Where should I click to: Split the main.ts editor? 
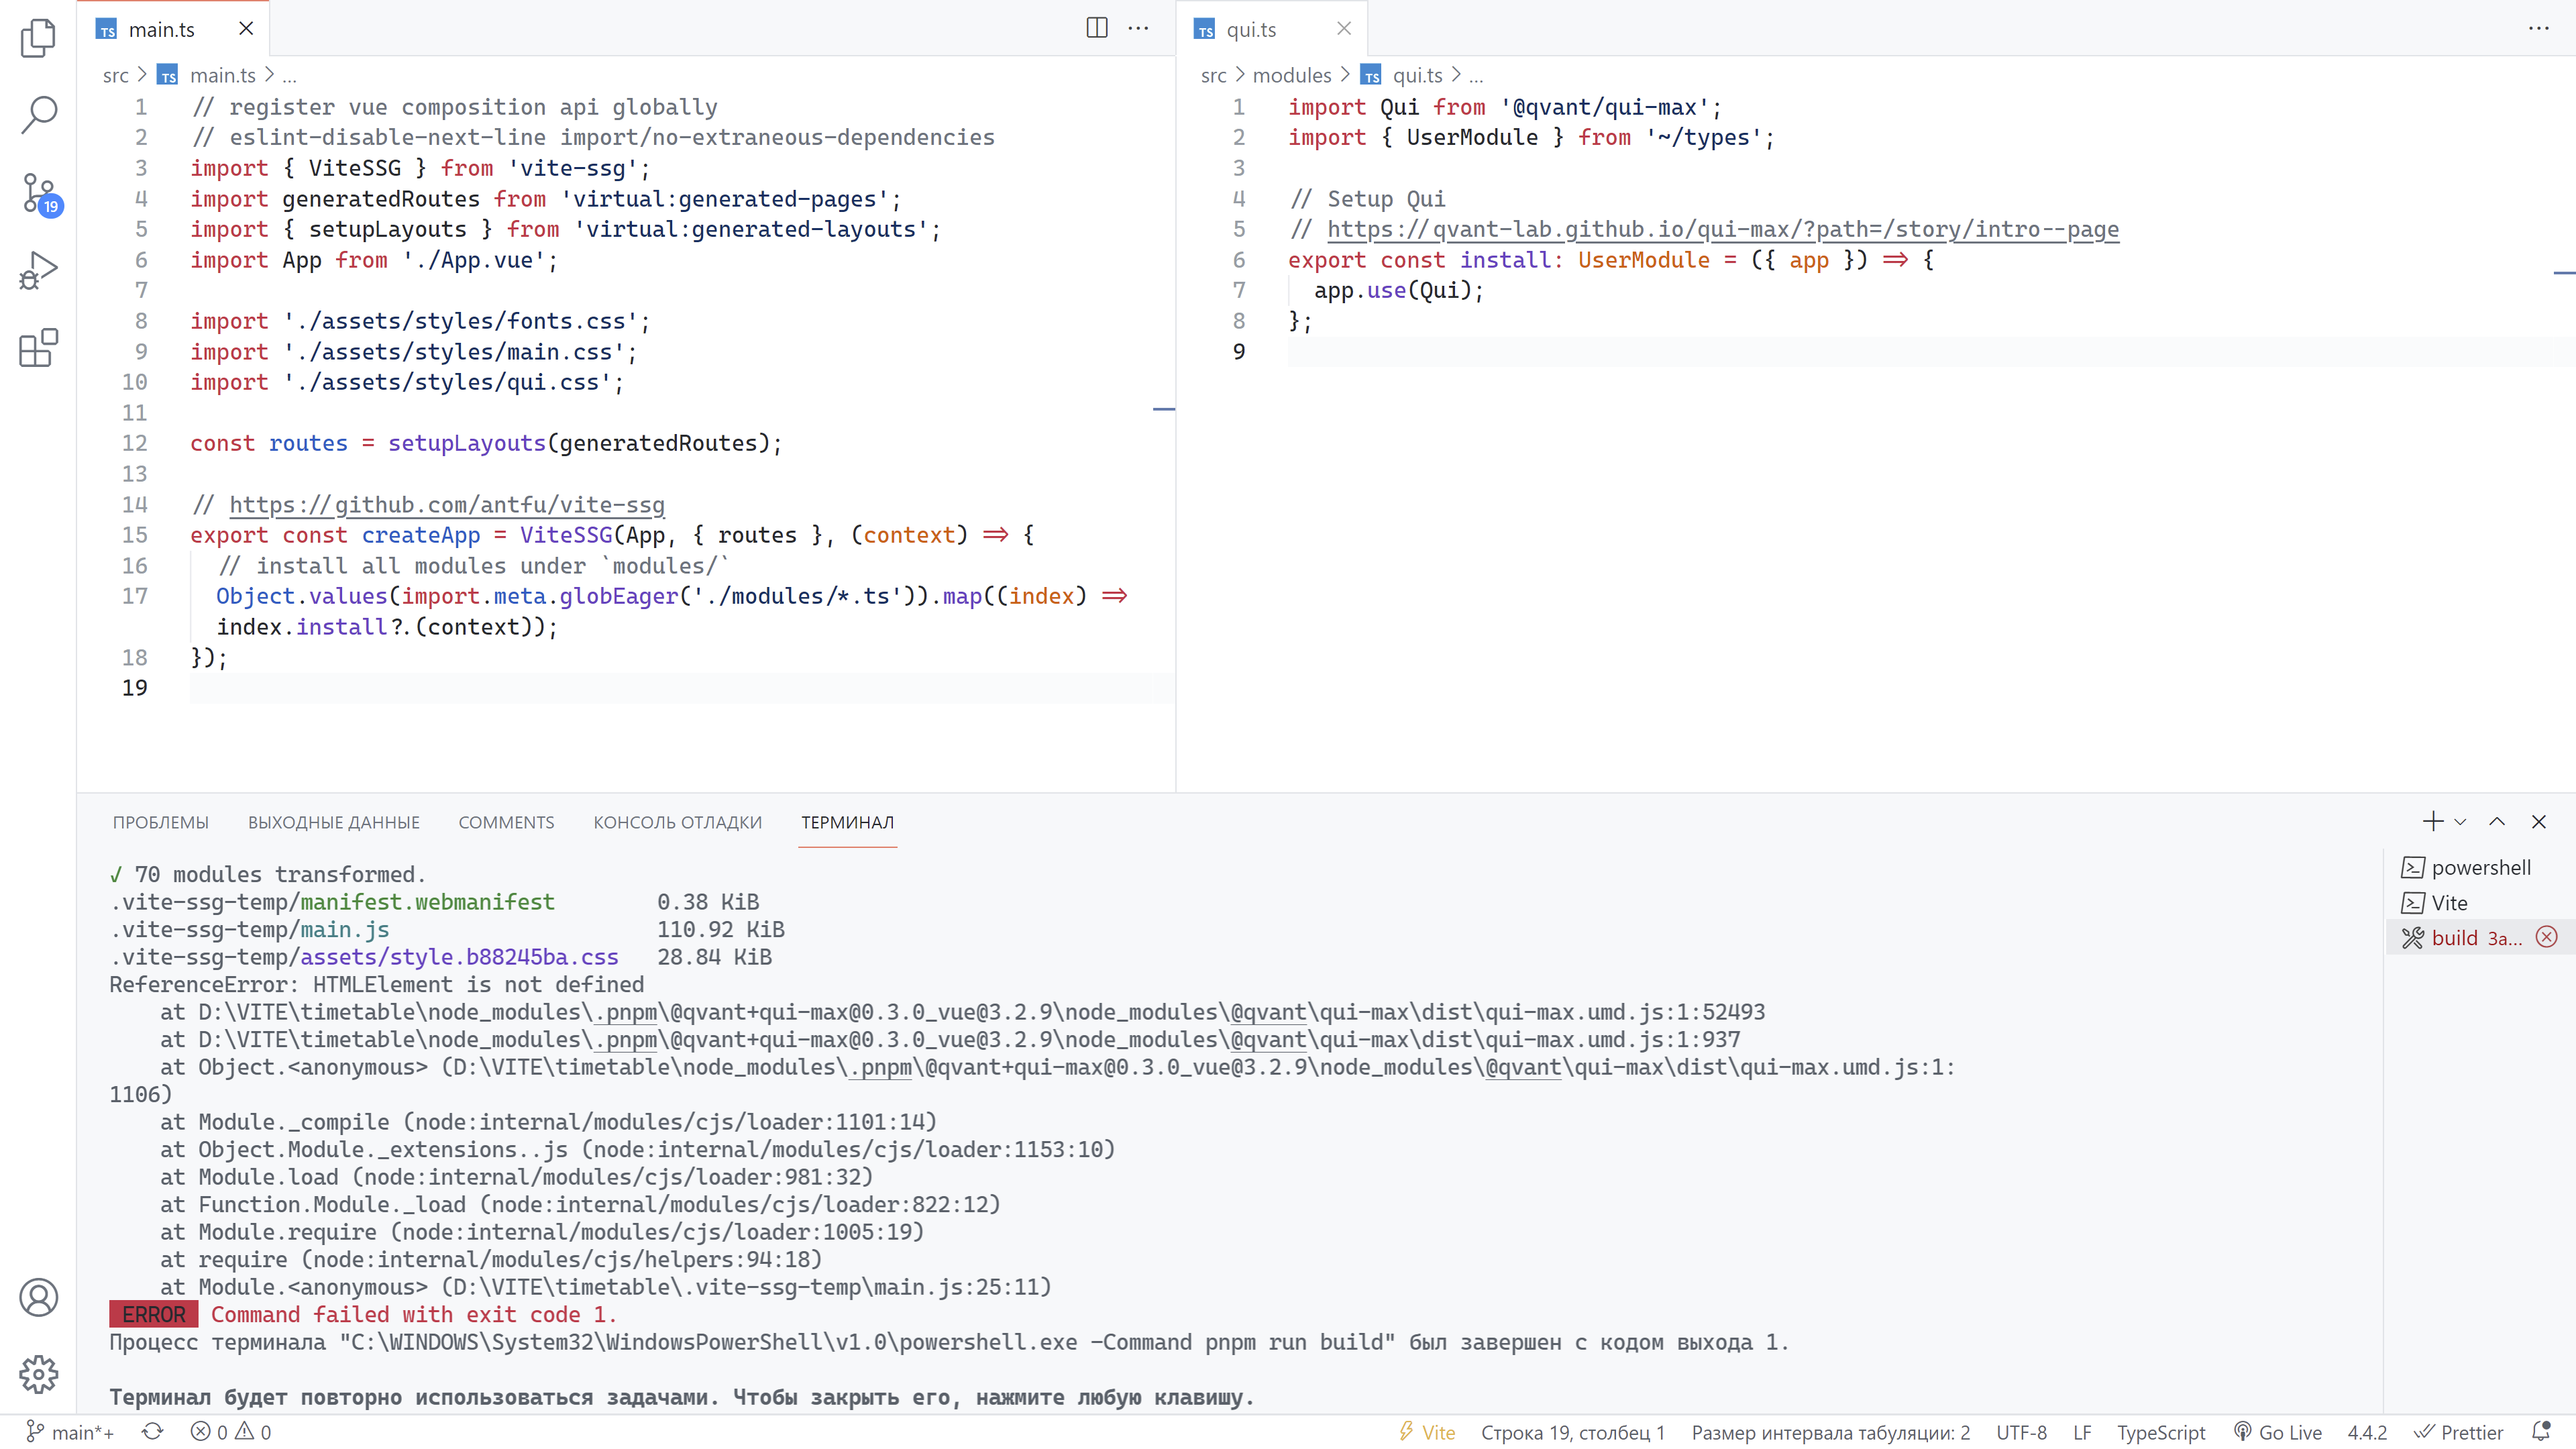(x=1096, y=28)
